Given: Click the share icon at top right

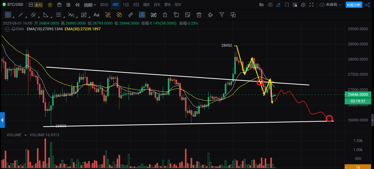Looking at the screenshot, I should point(367,5).
